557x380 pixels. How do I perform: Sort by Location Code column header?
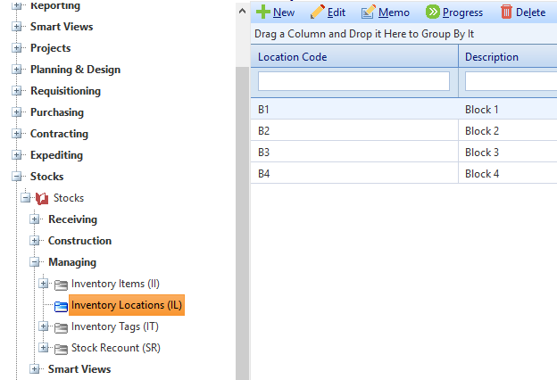tap(354, 57)
